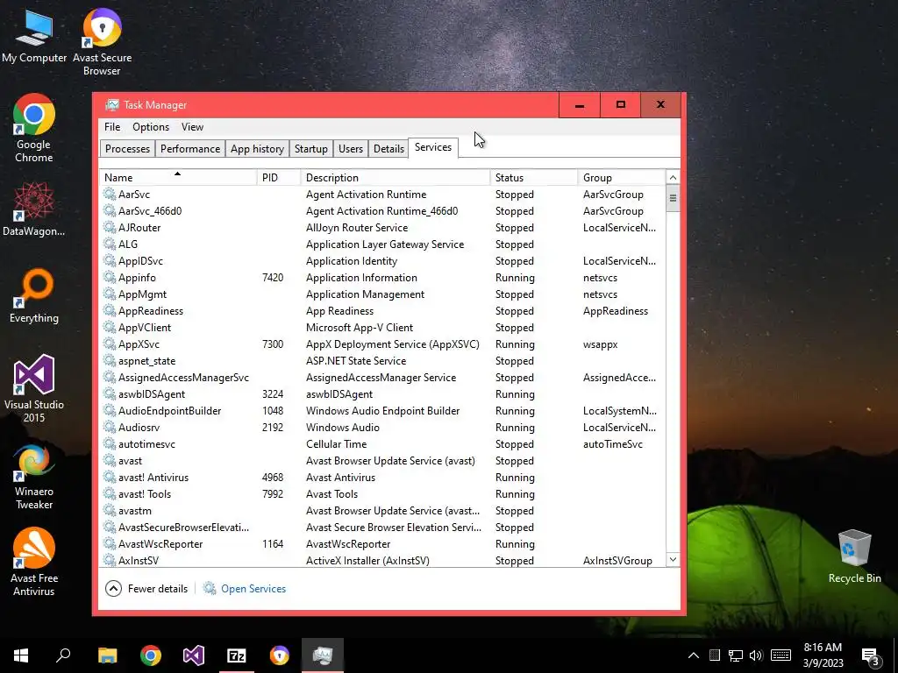This screenshot has width=898, height=673.
Task: Open the notification center icon
Action: (x=870, y=657)
